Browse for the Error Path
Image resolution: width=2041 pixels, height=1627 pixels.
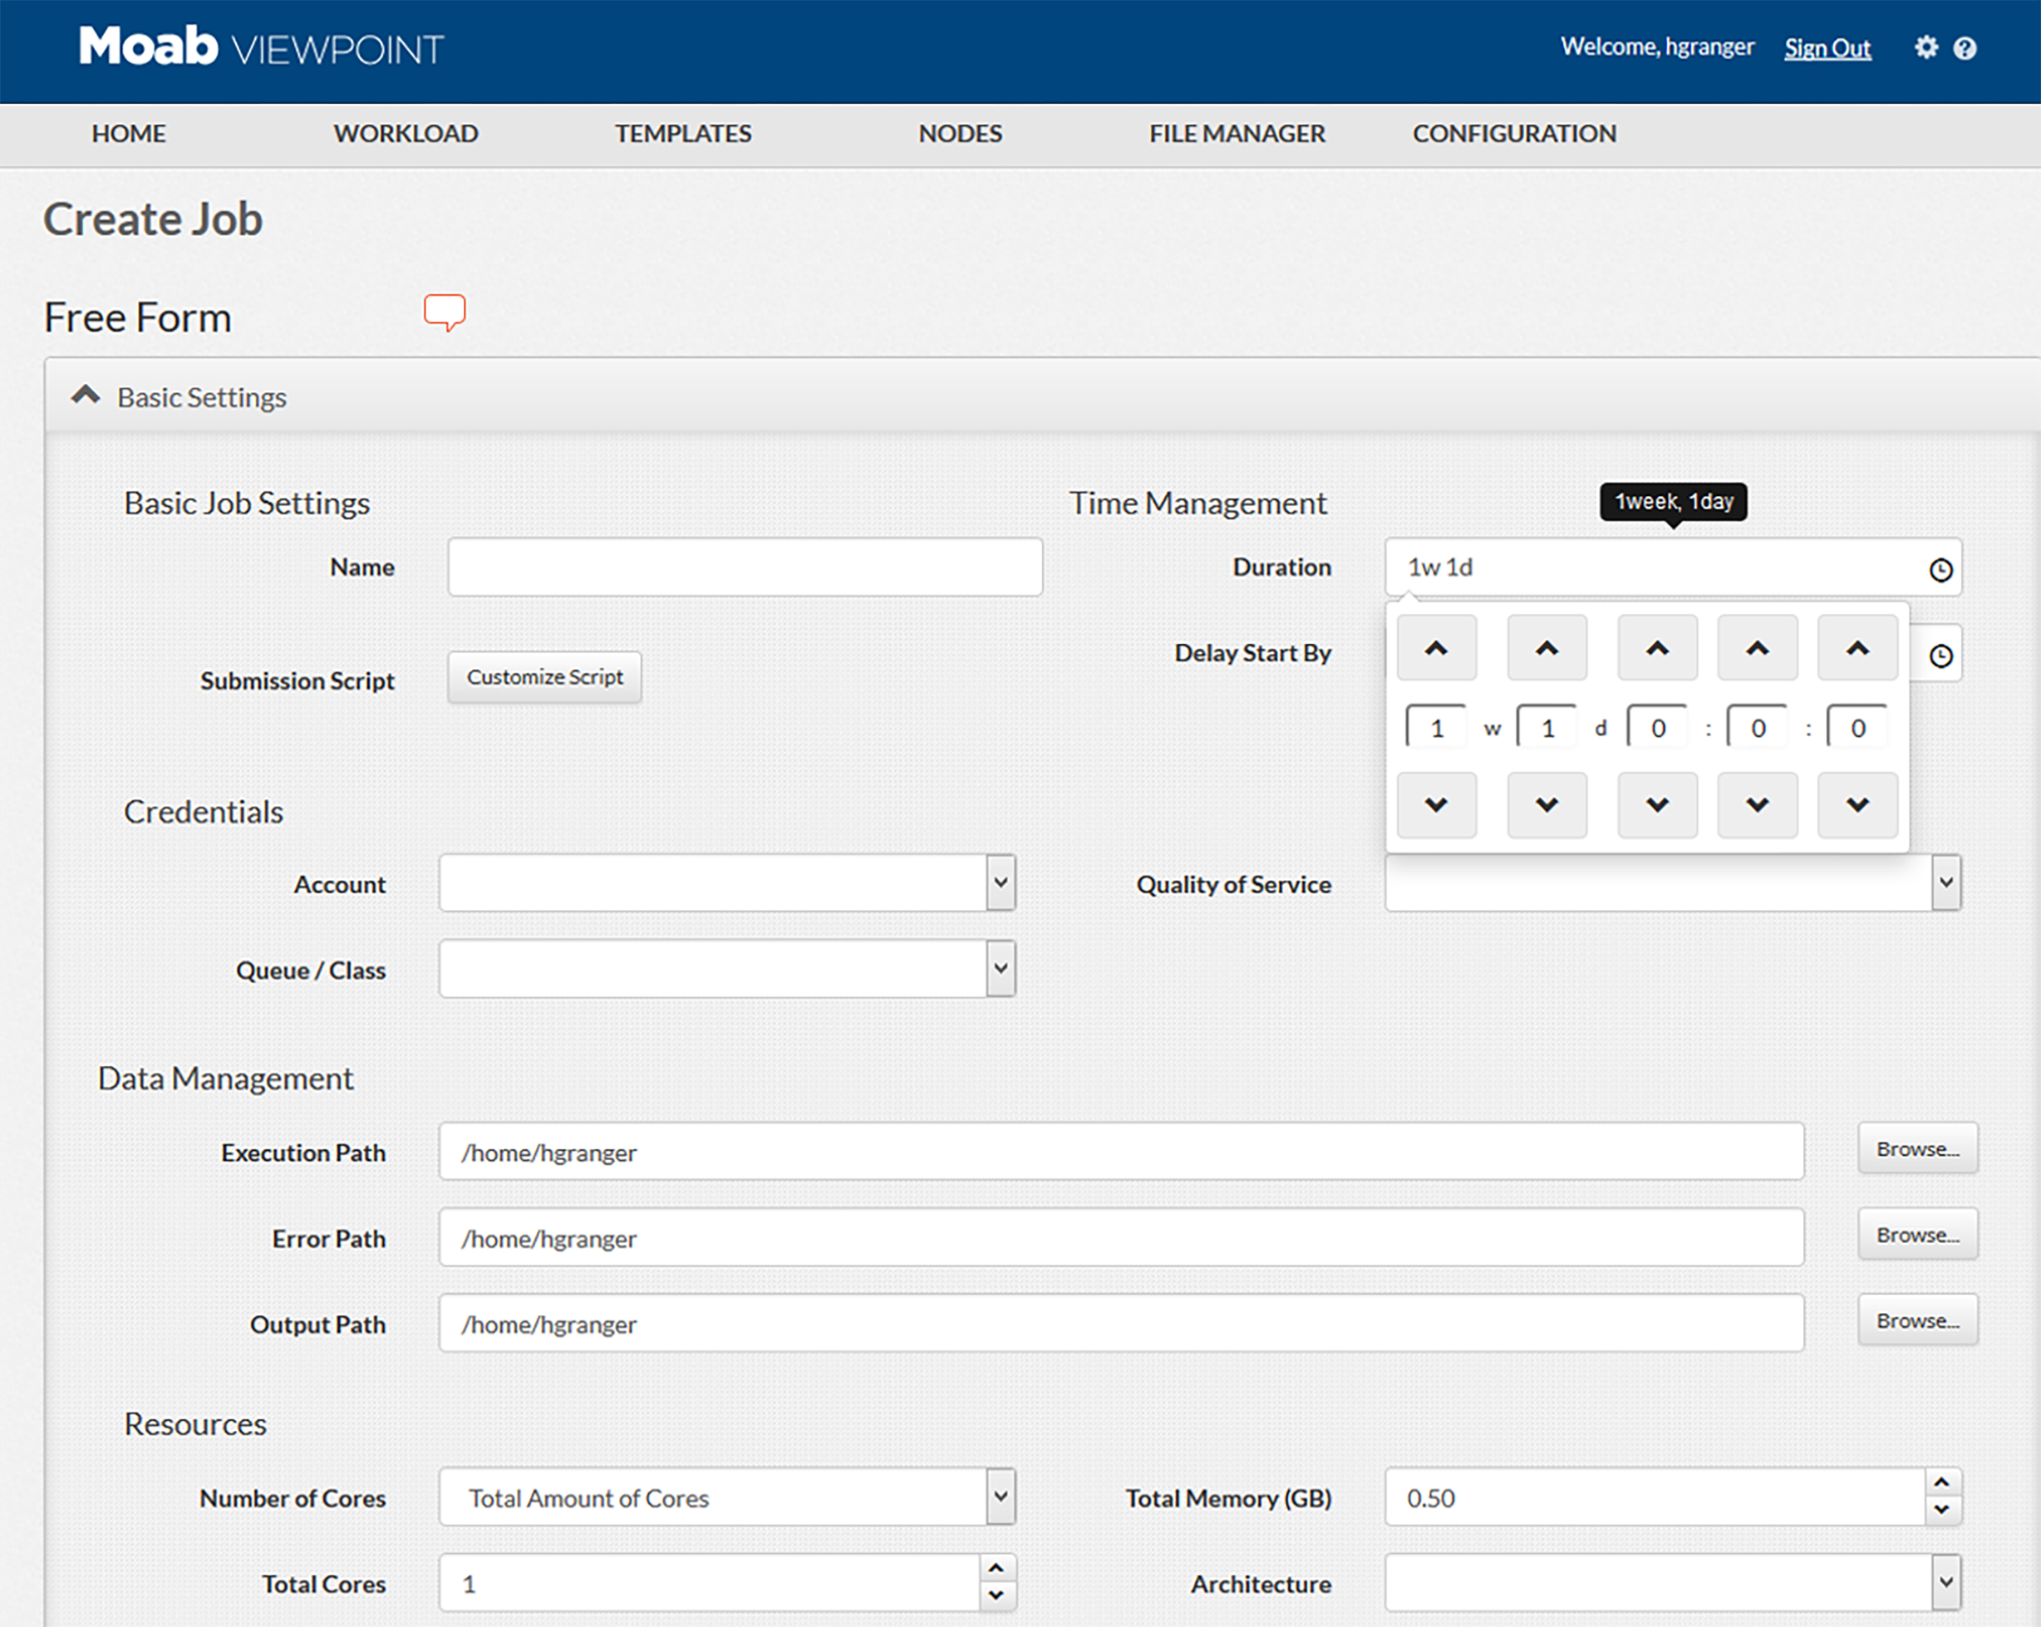click(x=1918, y=1234)
